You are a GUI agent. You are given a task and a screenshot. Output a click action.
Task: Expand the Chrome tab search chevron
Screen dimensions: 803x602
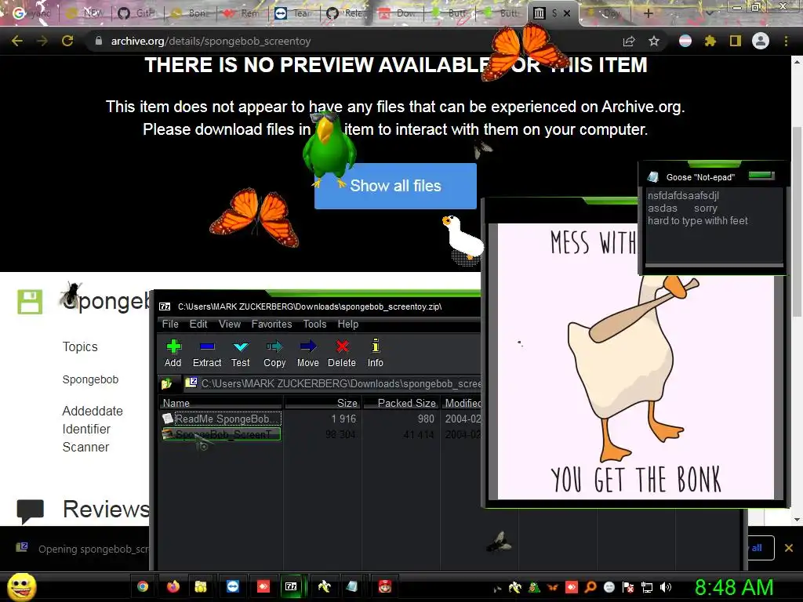click(709, 13)
